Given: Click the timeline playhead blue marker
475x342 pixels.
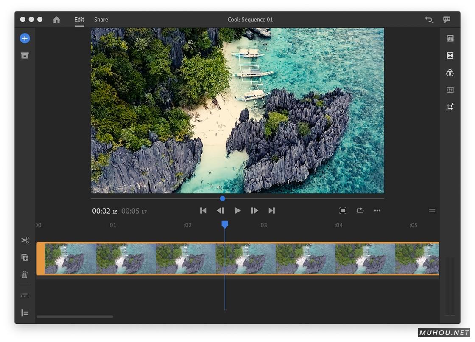Looking at the screenshot, I should click(x=225, y=225).
